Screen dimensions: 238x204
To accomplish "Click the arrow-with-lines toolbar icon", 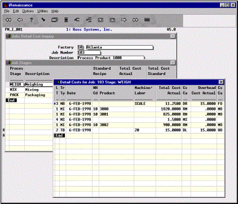I will 77,20.
